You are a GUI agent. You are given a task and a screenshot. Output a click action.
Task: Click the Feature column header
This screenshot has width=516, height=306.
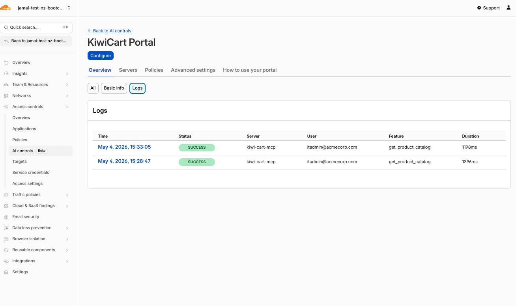tap(396, 136)
